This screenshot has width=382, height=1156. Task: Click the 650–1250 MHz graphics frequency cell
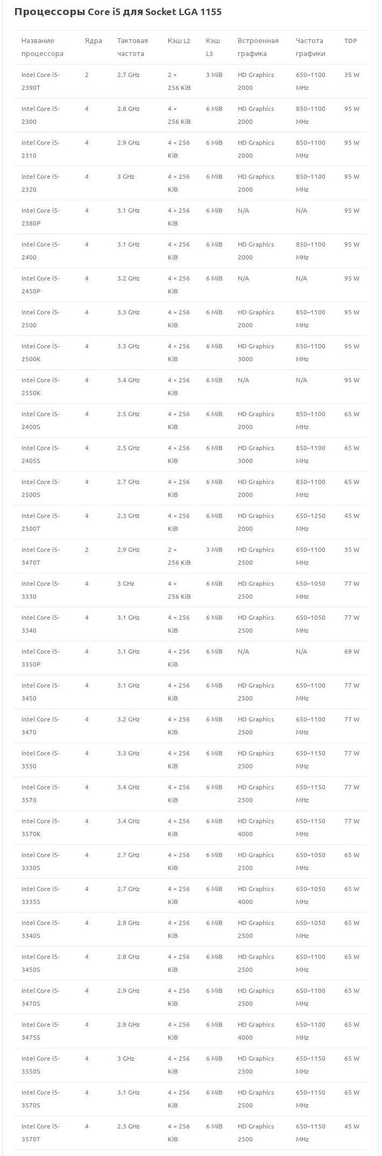click(310, 522)
